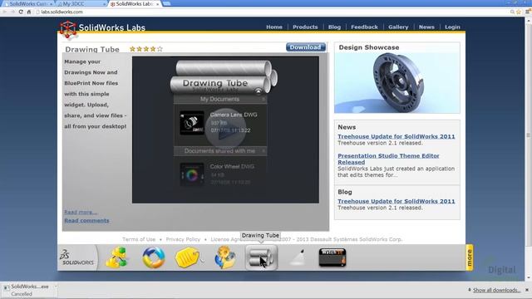
Task: Expand the dock with the more tab
Action: click(470, 257)
